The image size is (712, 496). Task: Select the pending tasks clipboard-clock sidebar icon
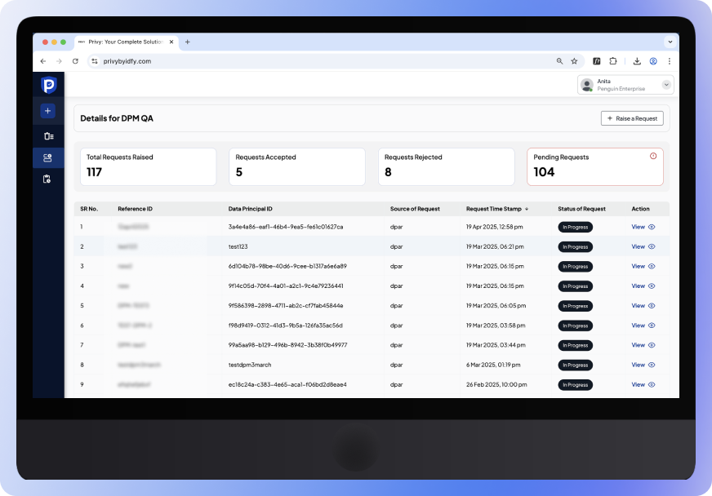coord(47,179)
